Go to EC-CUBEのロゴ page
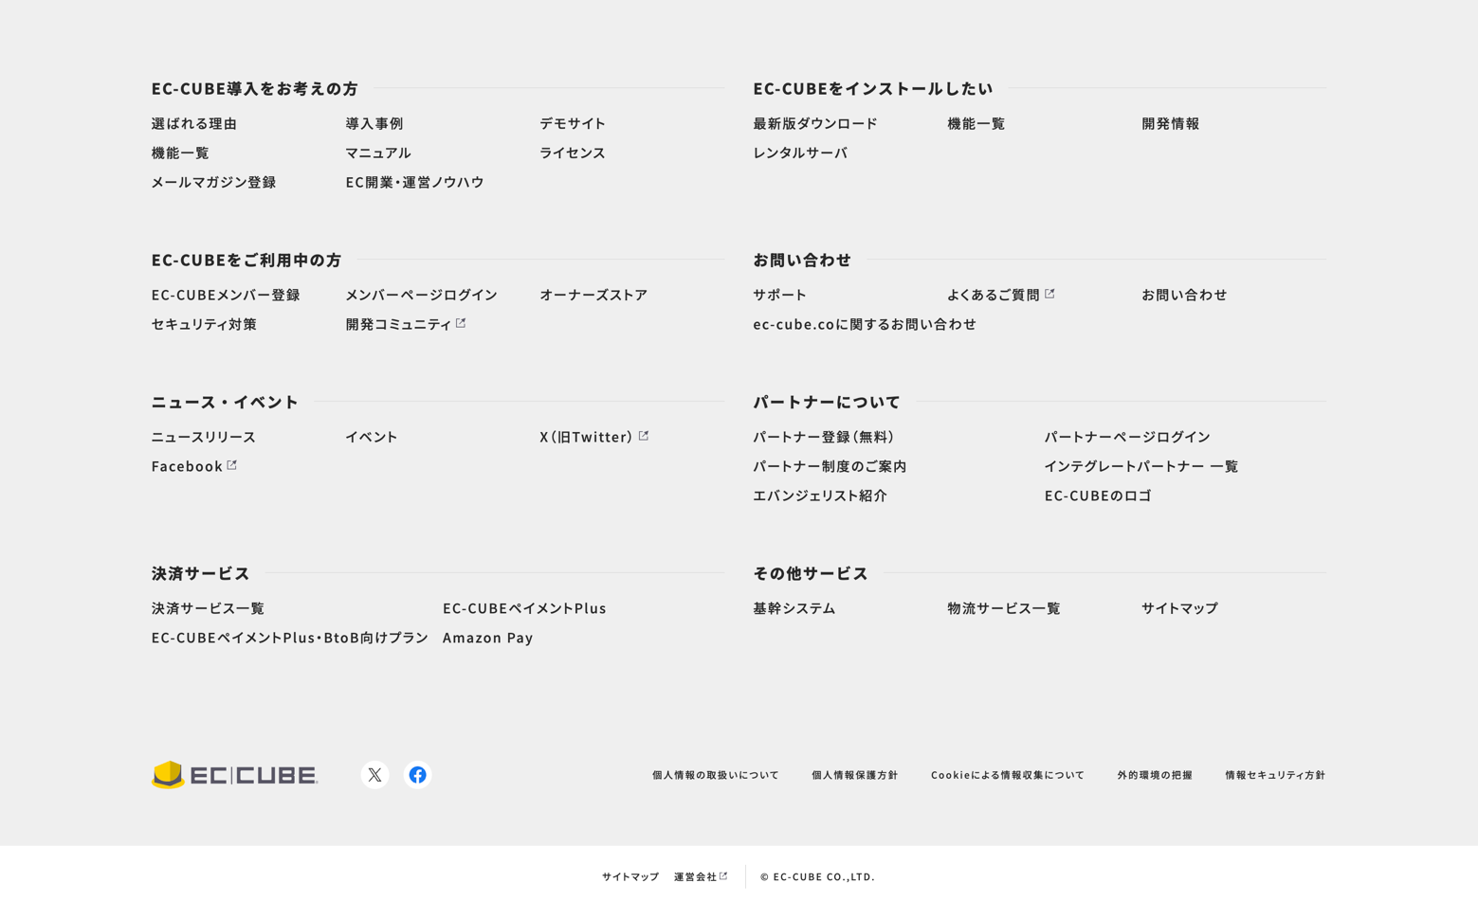This screenshot has height=901, width=1478. pos(1098,496)
